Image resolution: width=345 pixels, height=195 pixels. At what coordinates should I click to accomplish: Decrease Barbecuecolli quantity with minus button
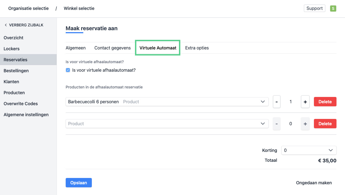(277, 102)
